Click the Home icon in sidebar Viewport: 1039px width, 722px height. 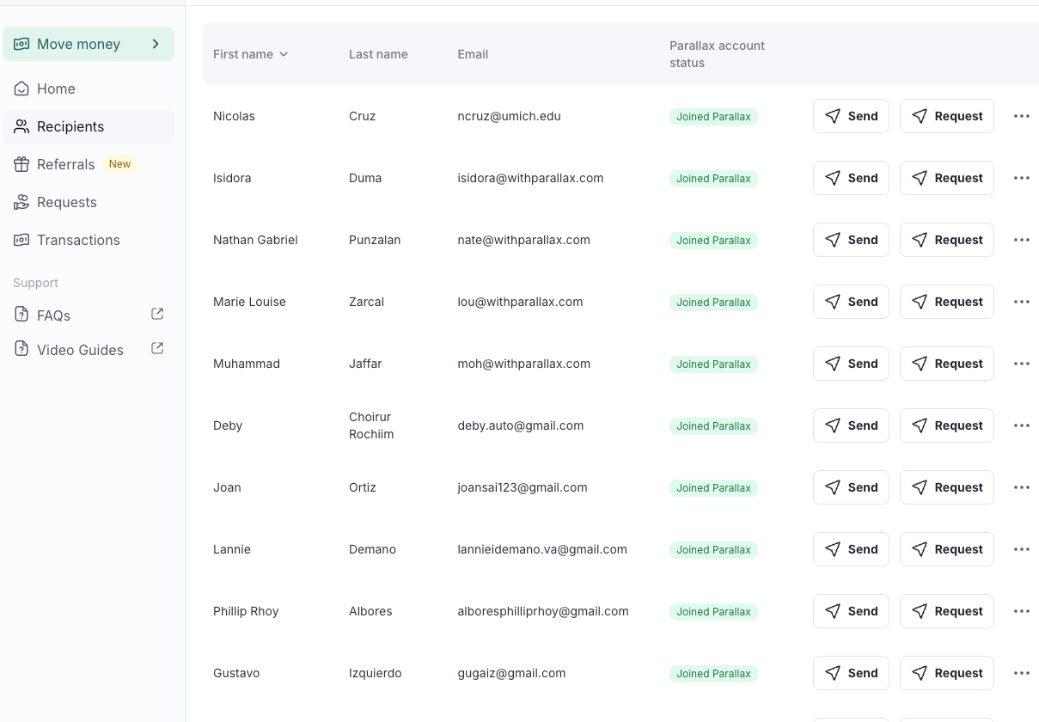pos(21,89)
